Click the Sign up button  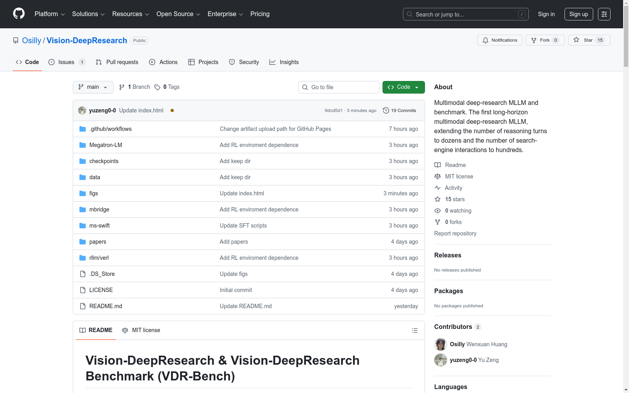(x=579, y=14)
